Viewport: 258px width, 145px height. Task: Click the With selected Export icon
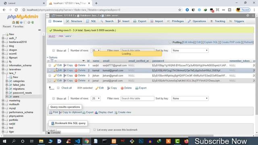coord(137,88)
